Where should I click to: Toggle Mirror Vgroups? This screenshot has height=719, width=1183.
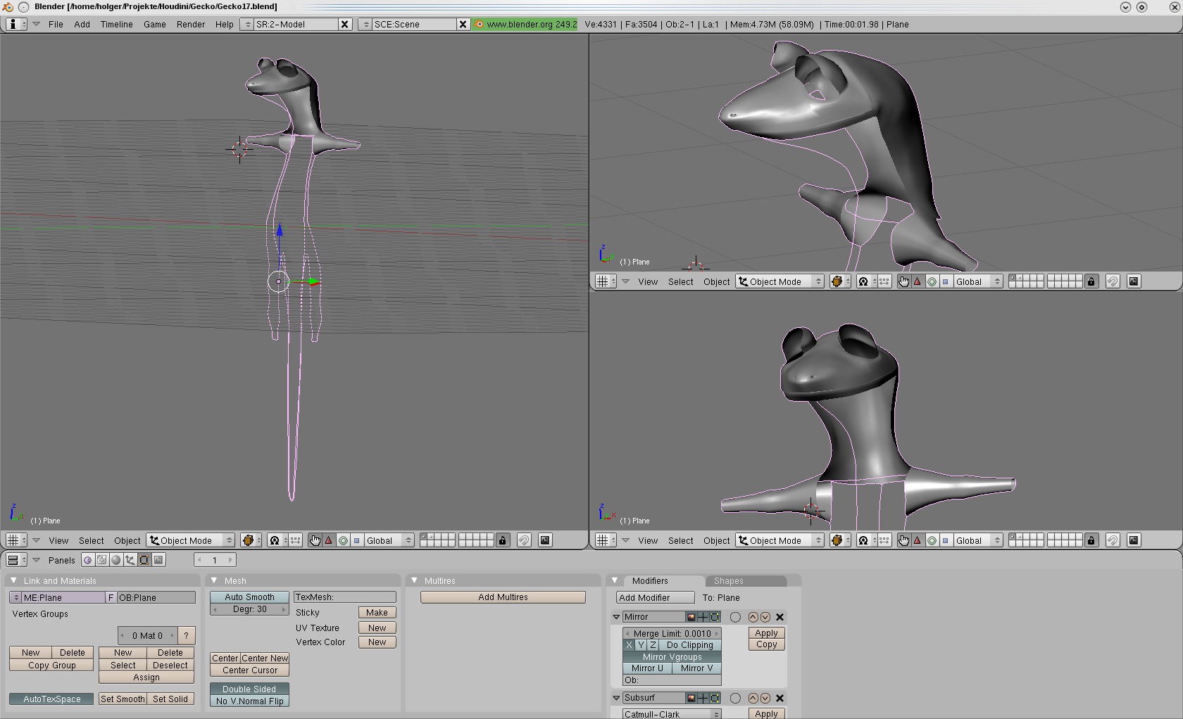(x=672, y=657)
